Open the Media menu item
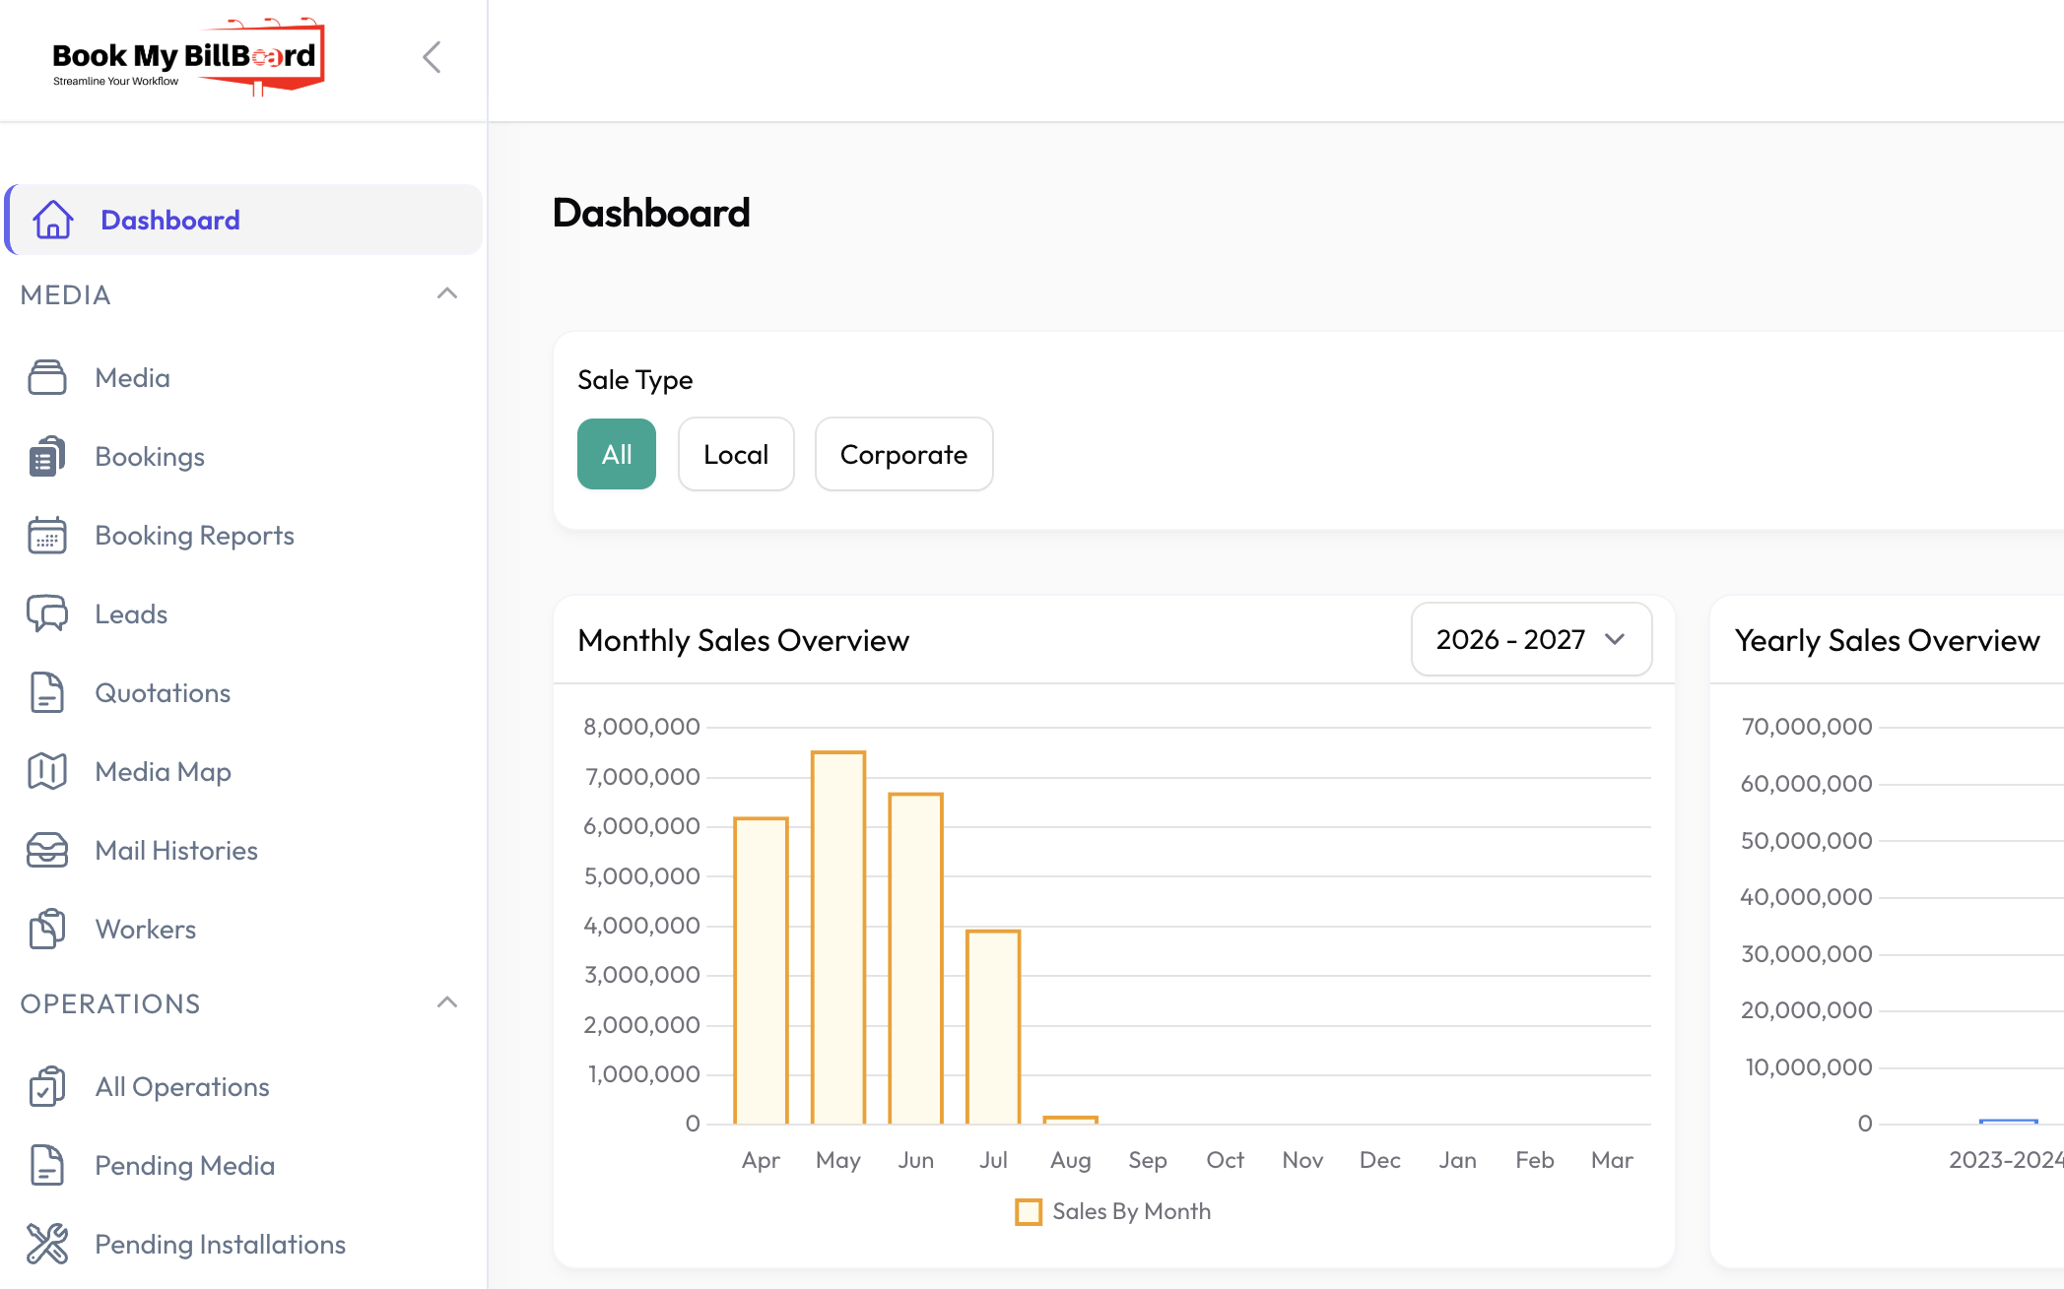The height and width of the screenshot is (1289, 2064). [x=132, y=378]
